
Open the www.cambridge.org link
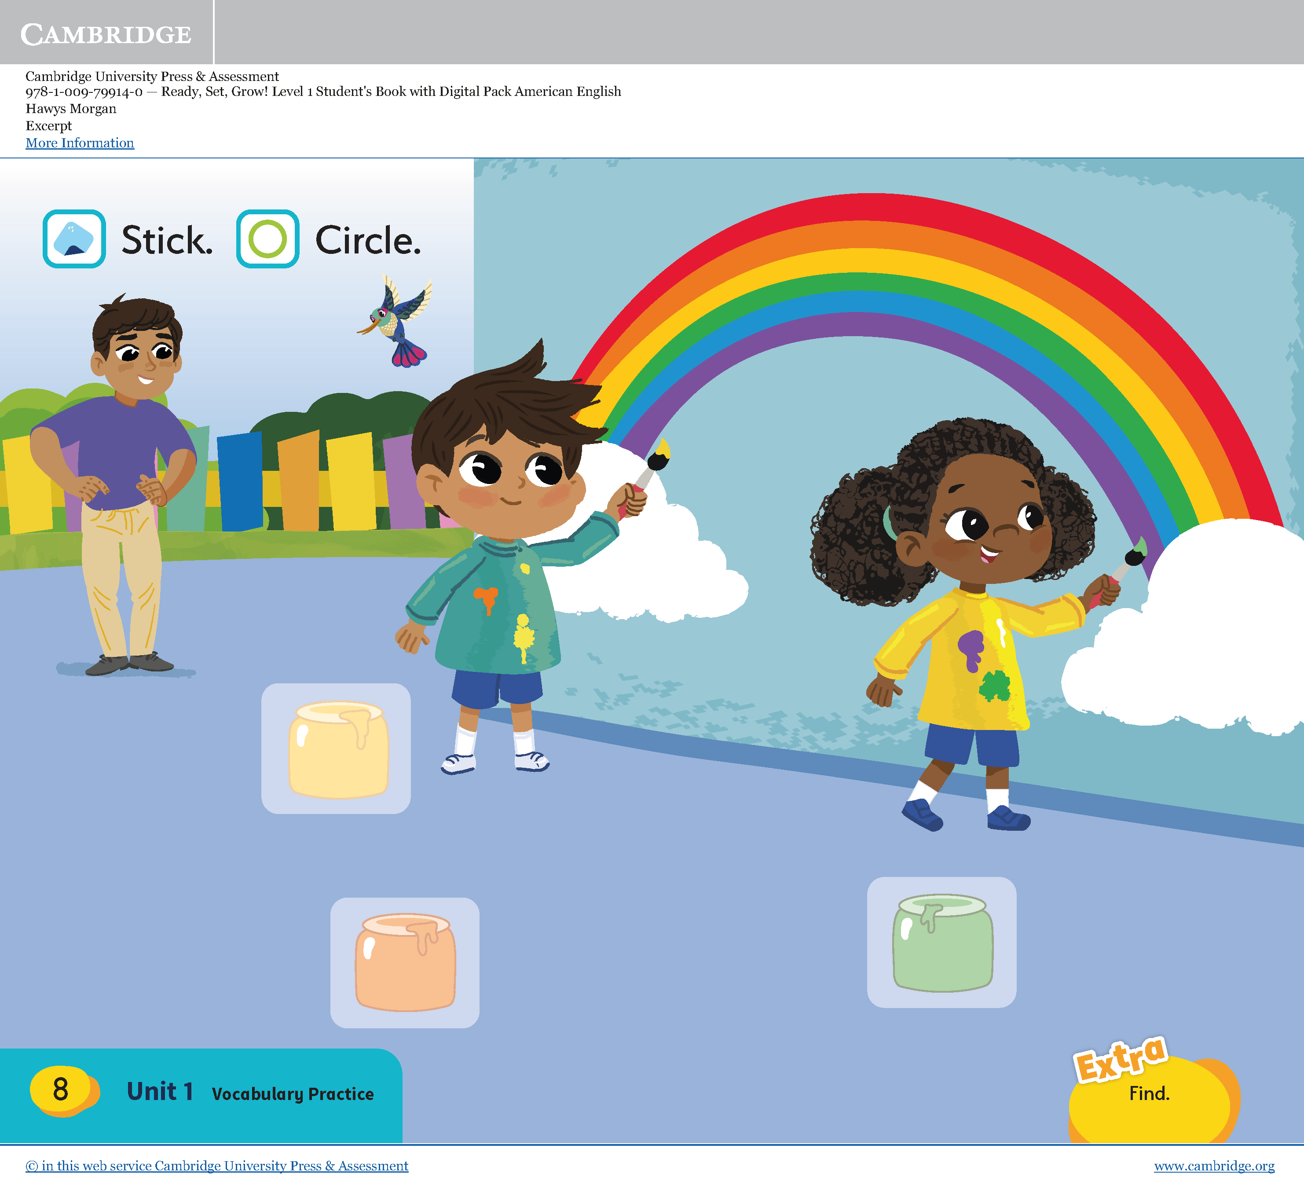pyautogui.click(x=1213, y=1166)
